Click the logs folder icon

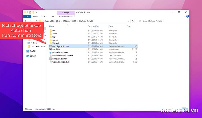pyautogui.click(x=50, y=37)
